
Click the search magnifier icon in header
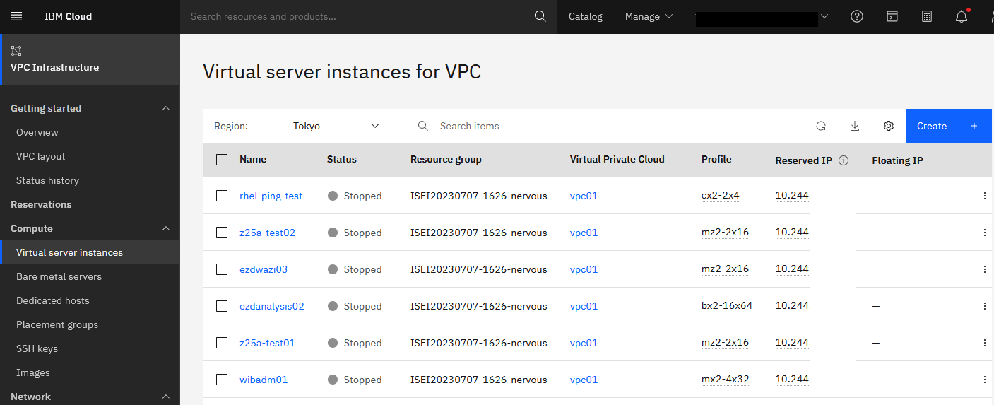[540, 16]
